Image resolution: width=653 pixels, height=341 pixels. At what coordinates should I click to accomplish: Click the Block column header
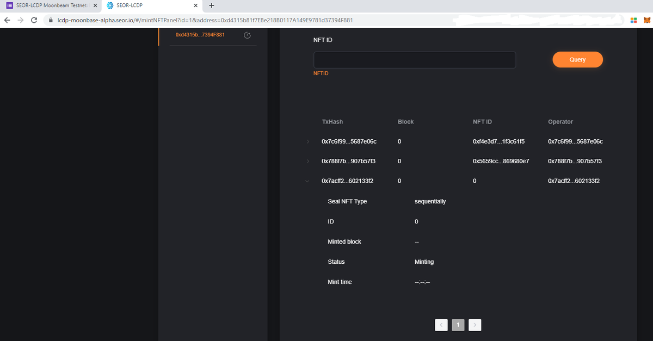click(406, 122)
